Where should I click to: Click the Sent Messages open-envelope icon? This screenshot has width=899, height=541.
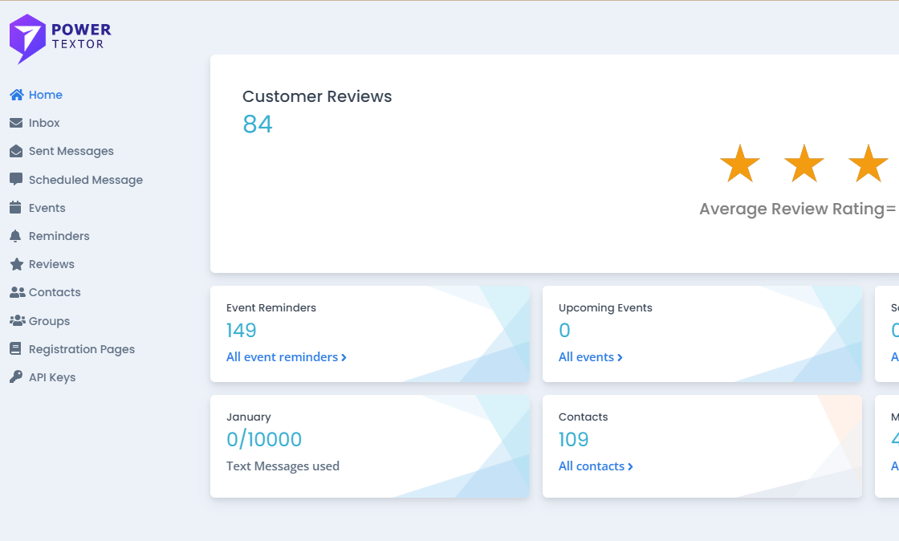[x=16, y=151]
